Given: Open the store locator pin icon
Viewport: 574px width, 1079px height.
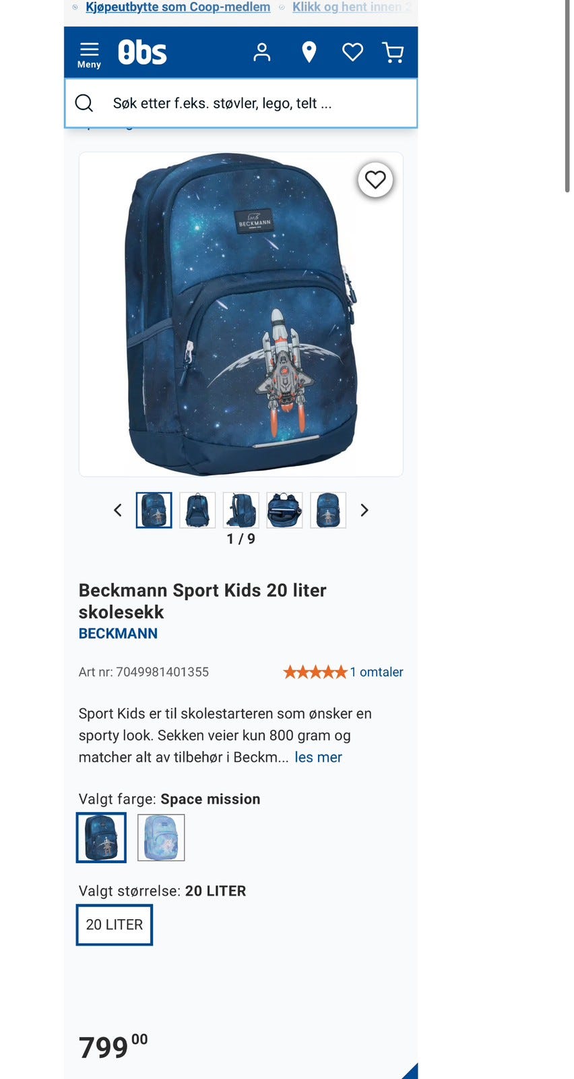Looking at the screenshot, I should click(309, 52).
